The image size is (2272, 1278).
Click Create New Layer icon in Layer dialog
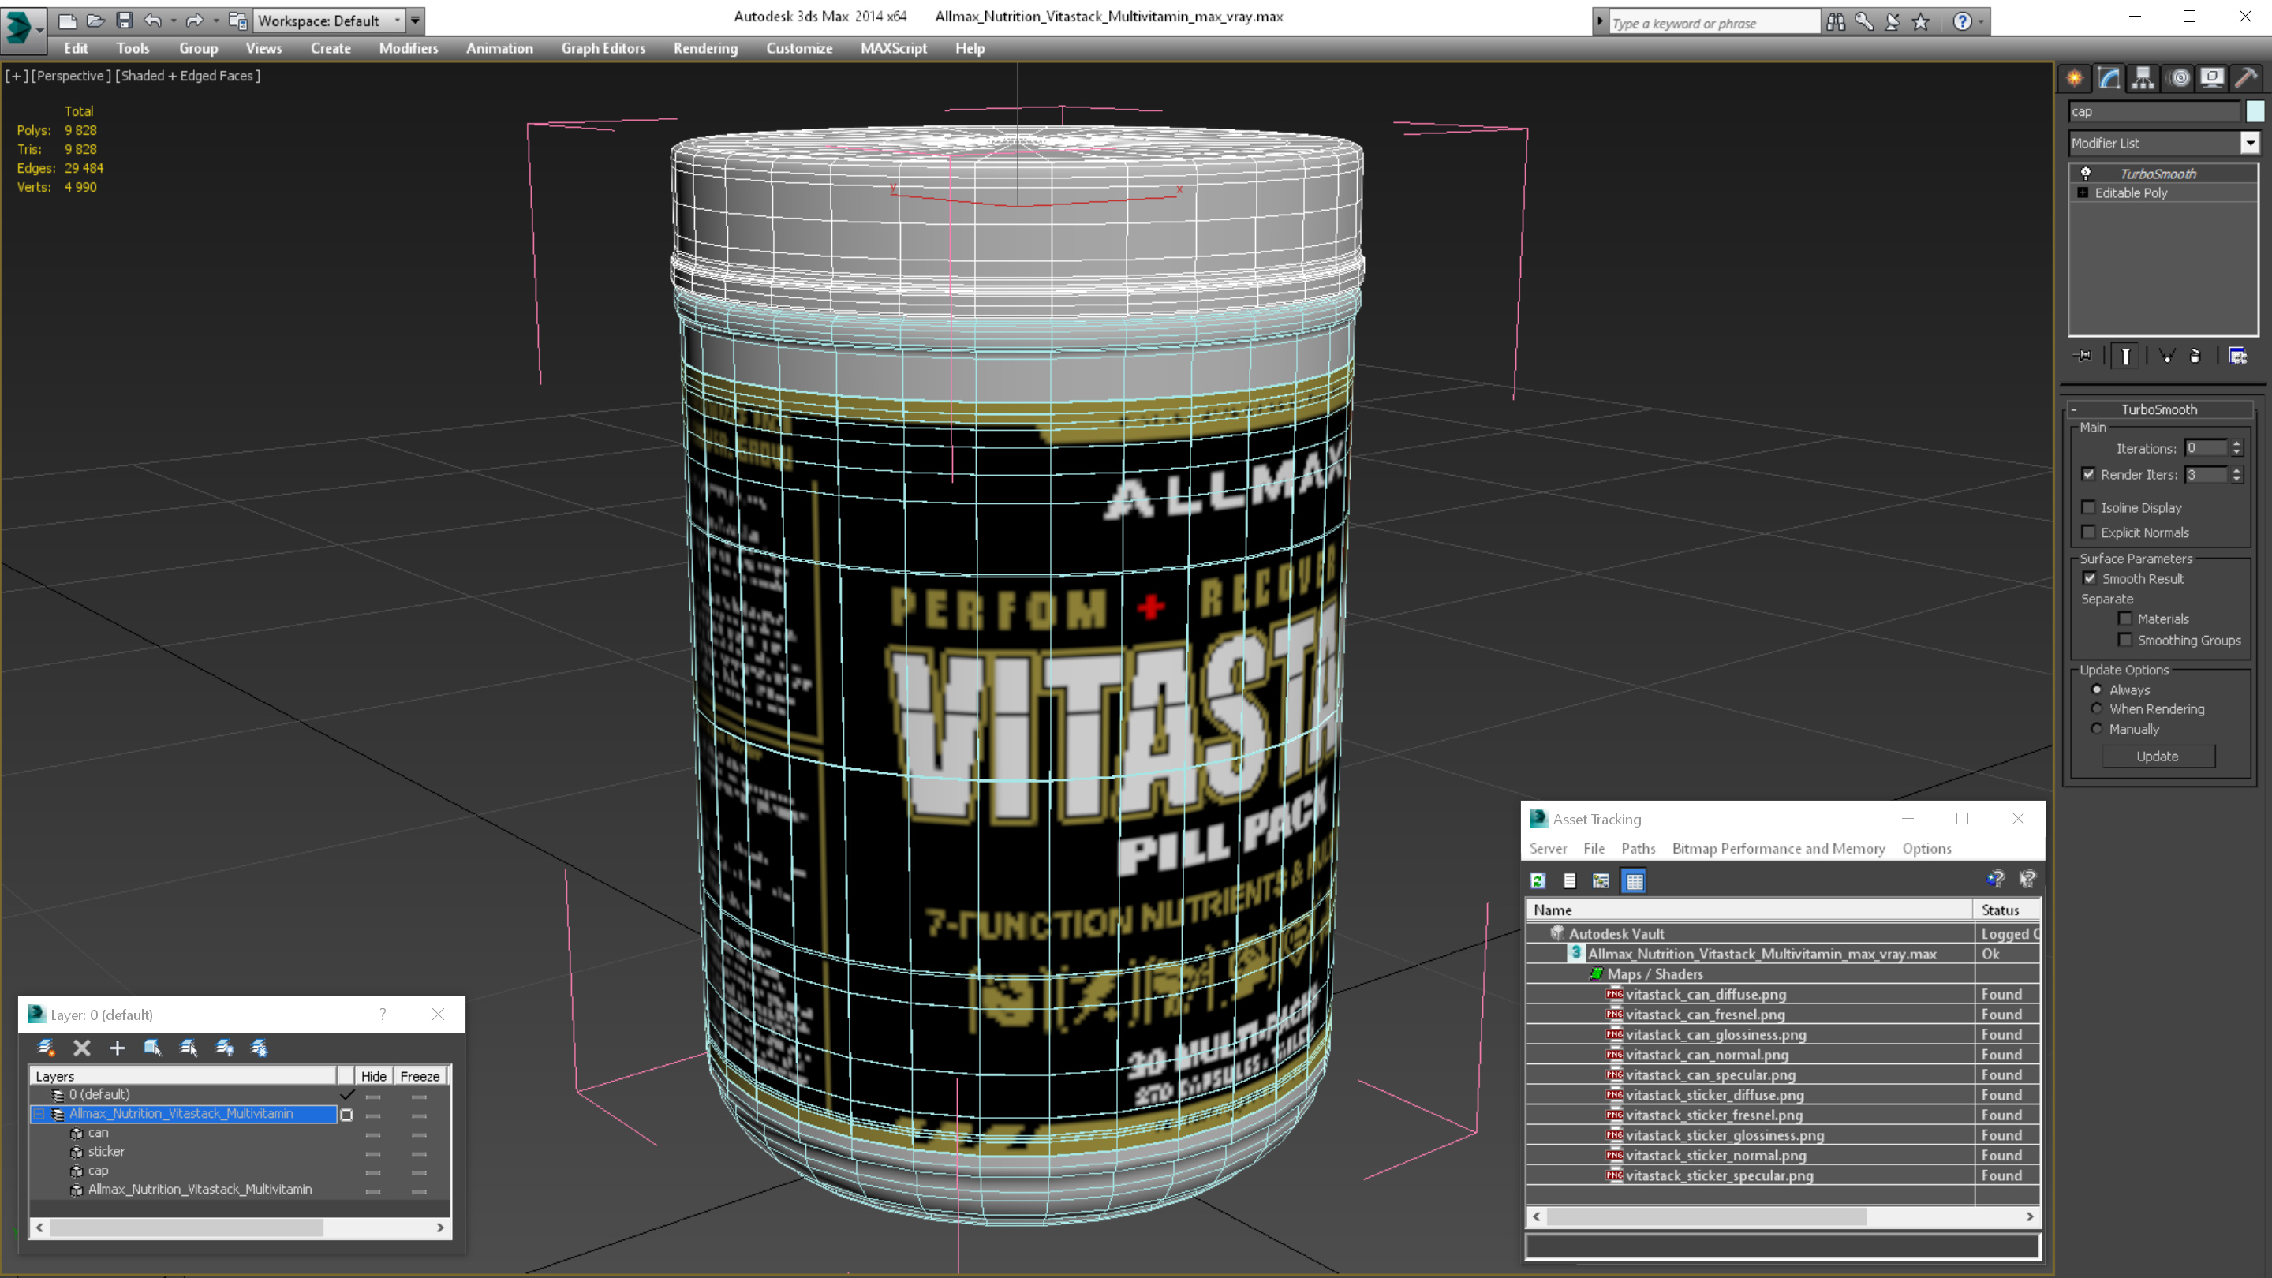tap(46, 1048)
